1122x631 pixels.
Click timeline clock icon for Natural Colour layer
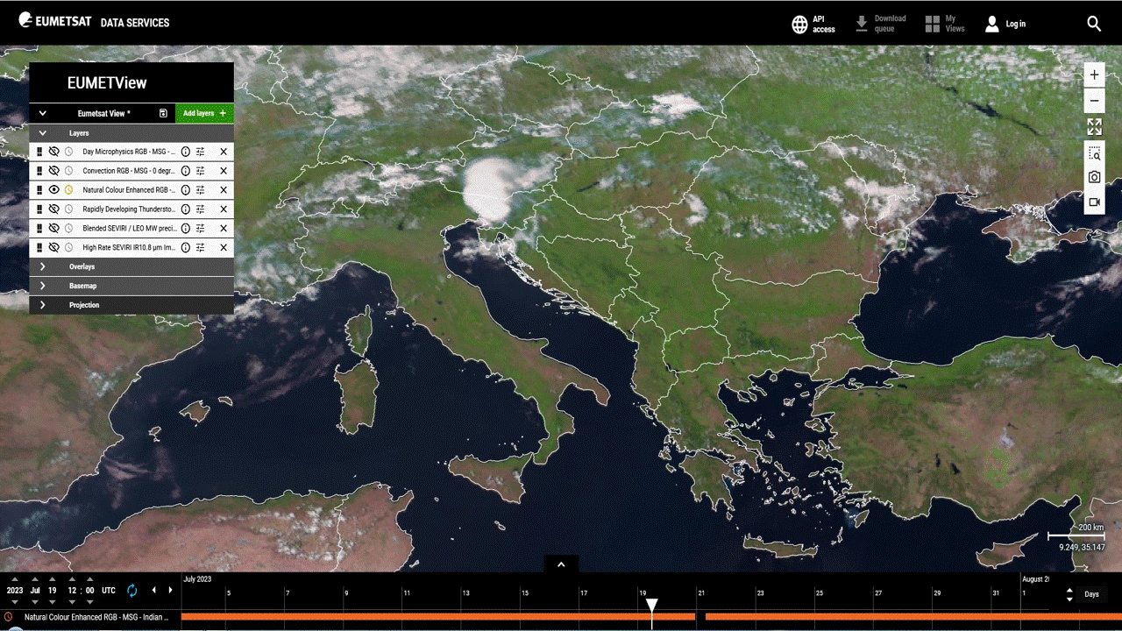(x=9, y=617)
